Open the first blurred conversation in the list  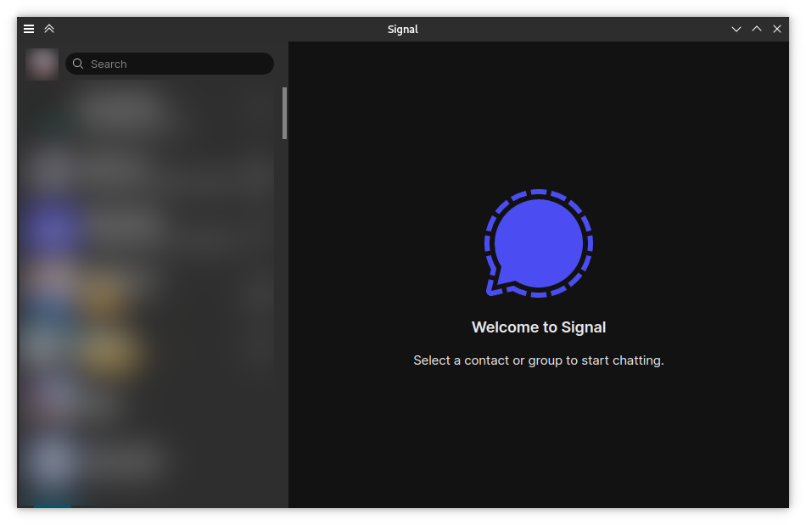[150, 110]
